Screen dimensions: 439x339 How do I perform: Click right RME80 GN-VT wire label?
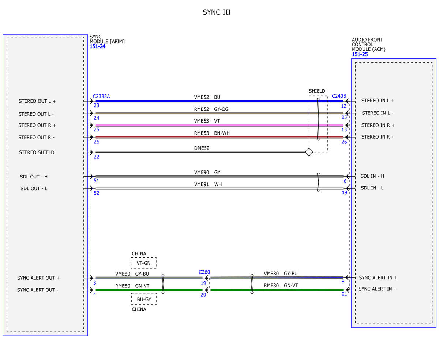coord(281,285)
